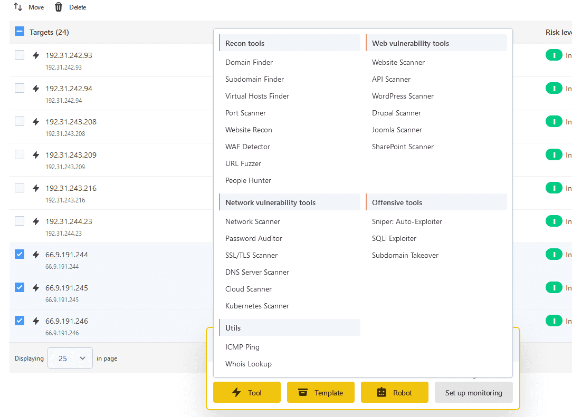Click the Risk level column header

(558, 32)
